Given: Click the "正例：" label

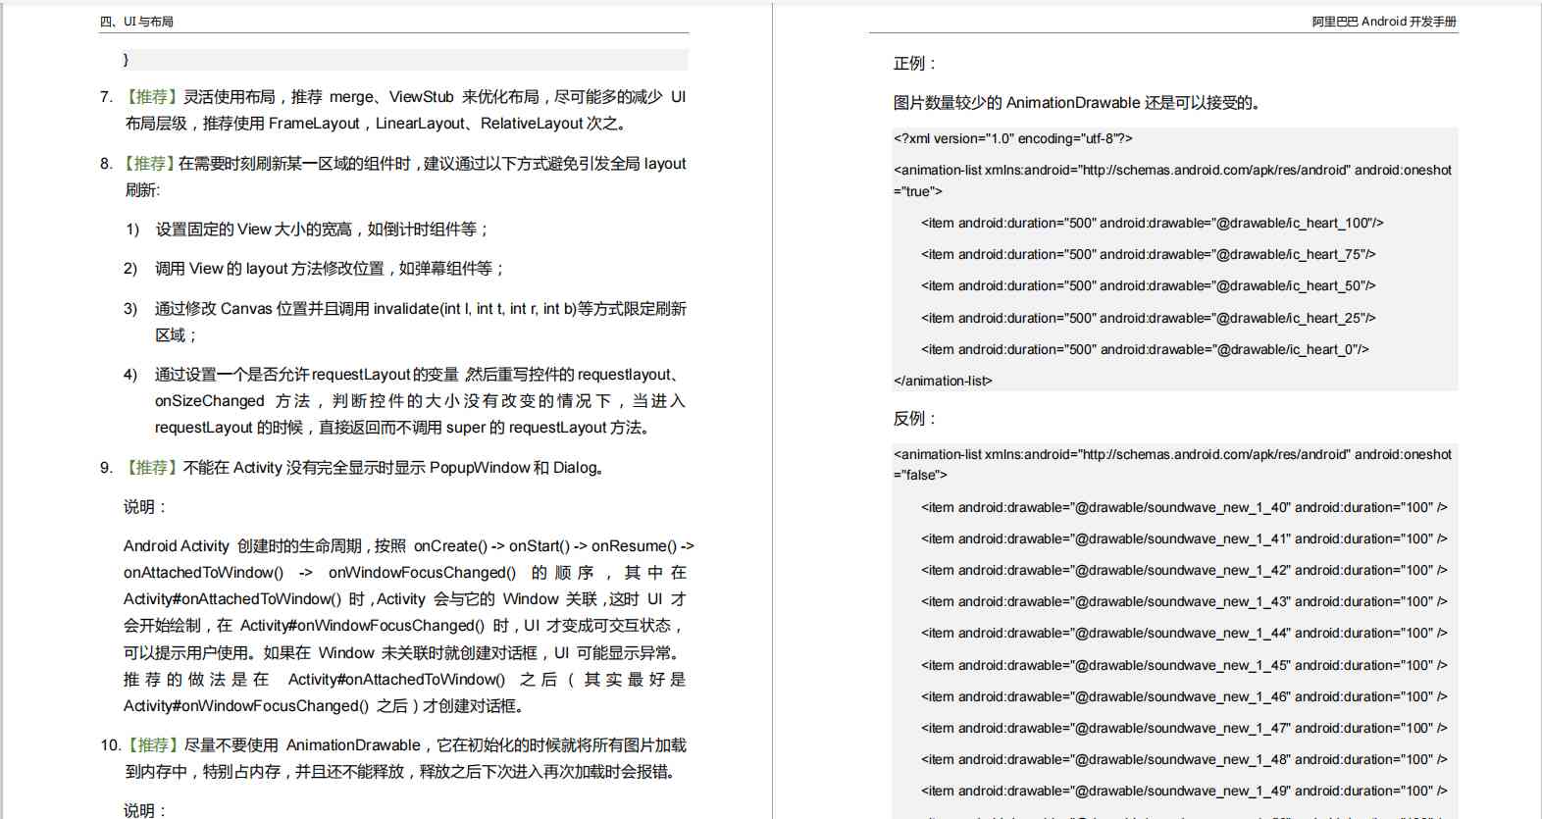Looking at the screenshot, I should 915,64.
